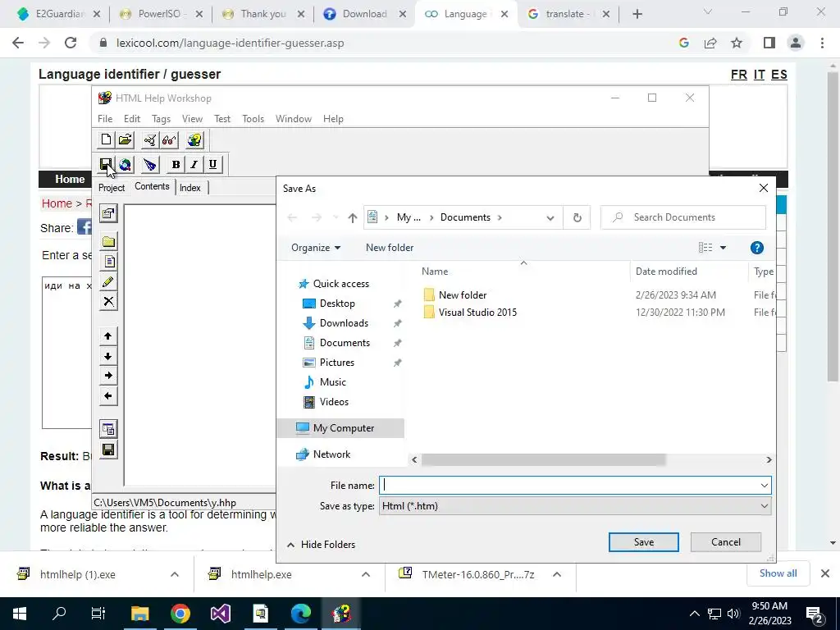The width and height of the screenshot is (840, 630).
Task: Click the horizontal scrollbar in file list
Action: (543, 459)
